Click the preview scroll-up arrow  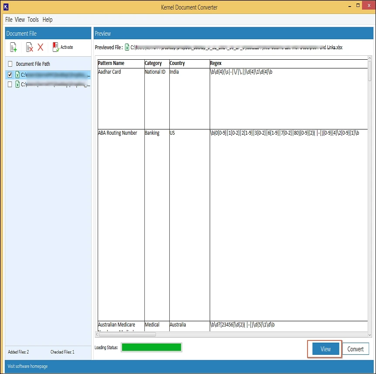(369, 58)
